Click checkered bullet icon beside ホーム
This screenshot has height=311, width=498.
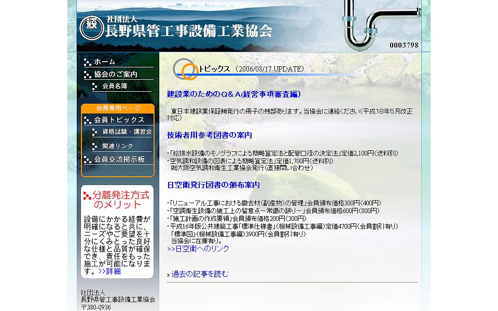(x=87, y=63)
